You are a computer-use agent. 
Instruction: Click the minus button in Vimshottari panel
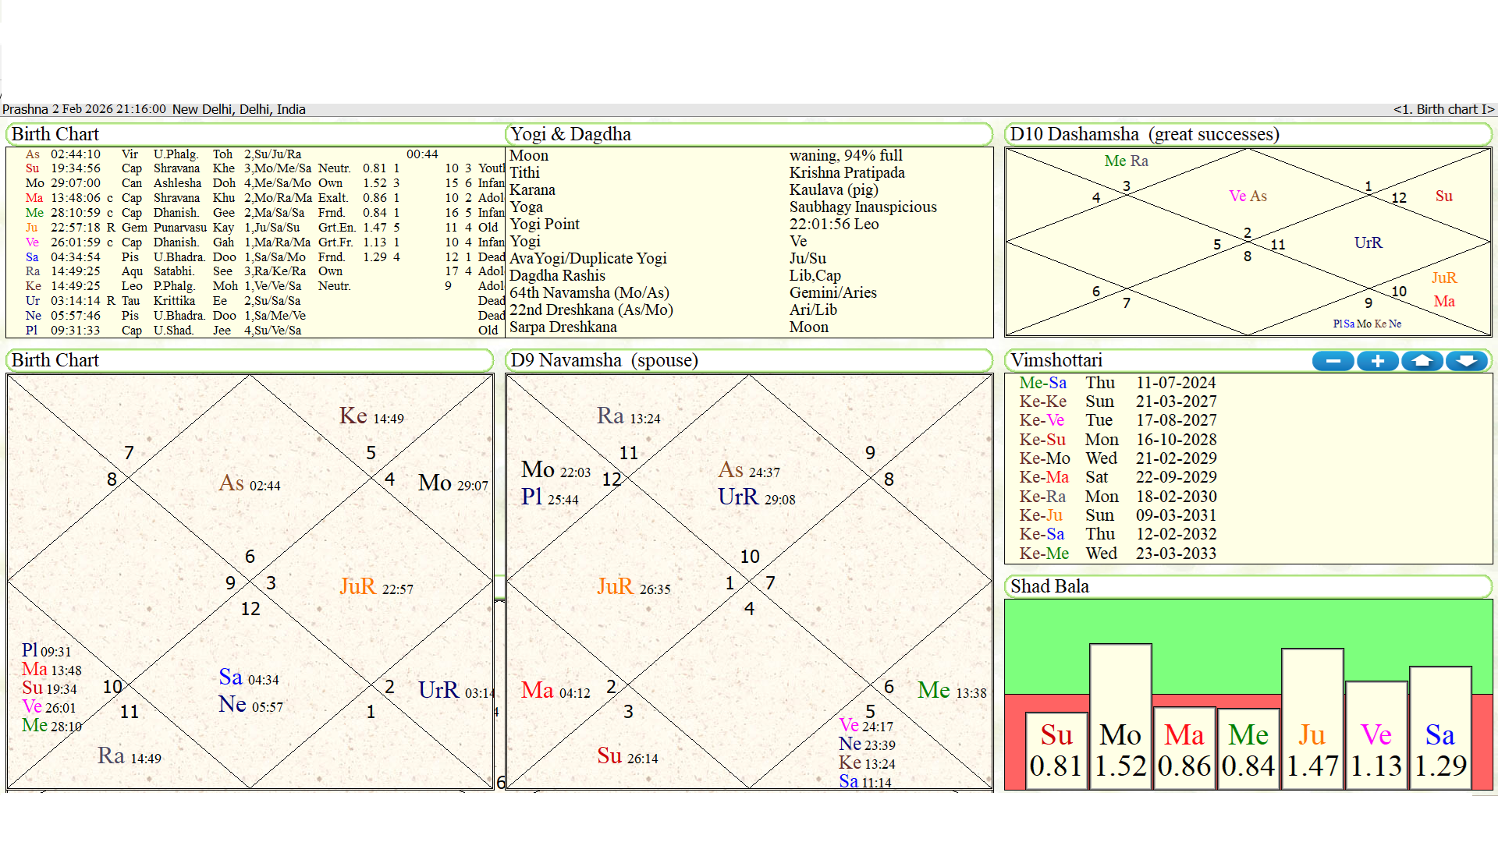point(1333,361)
